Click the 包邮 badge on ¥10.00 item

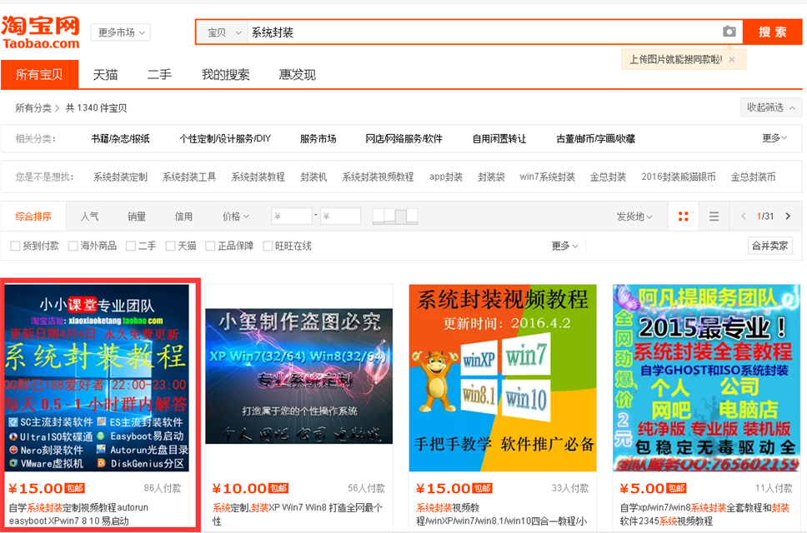point(278,488)
